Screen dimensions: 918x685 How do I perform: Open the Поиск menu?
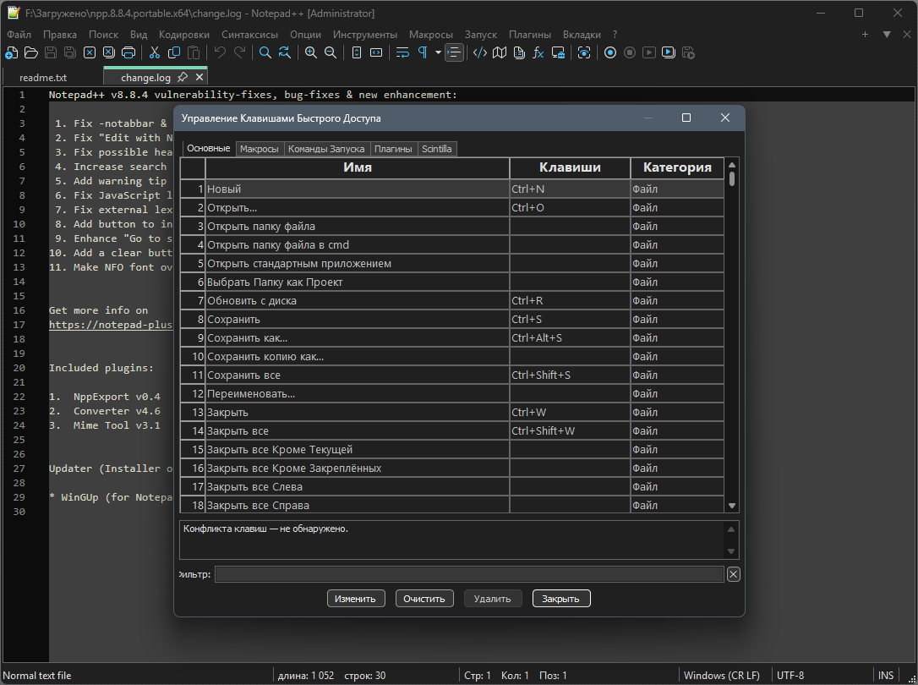point(103,35)
